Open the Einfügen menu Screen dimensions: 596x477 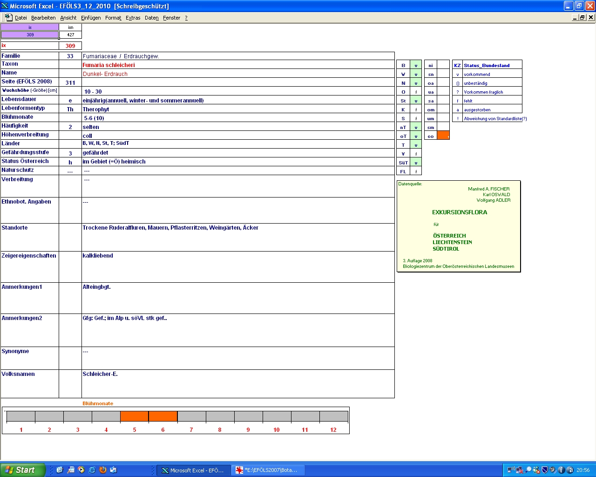[91, 18]
